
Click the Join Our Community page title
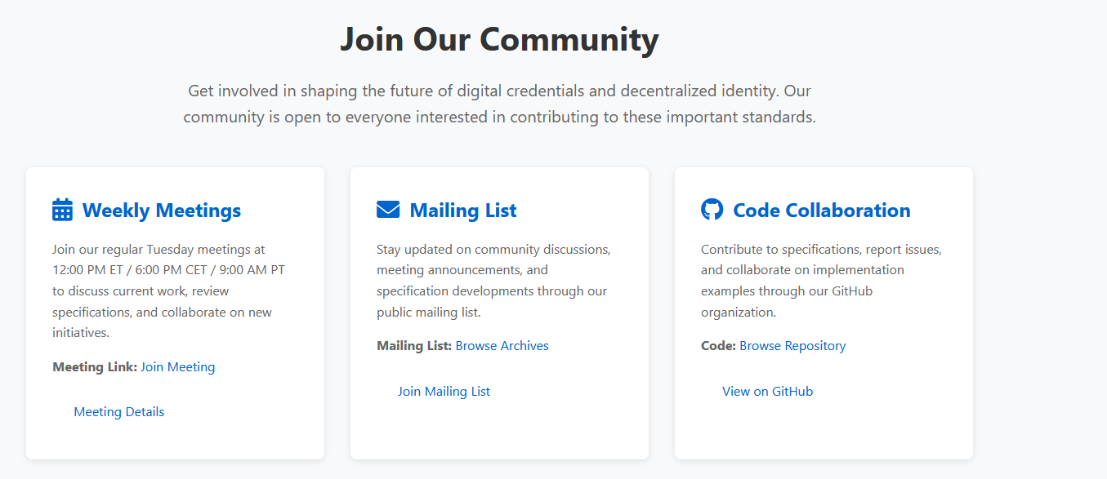499,39
